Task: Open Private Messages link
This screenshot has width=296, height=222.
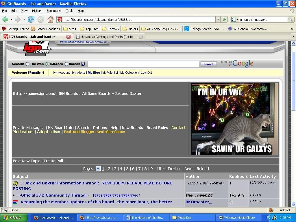Action: tap(28, 127)
